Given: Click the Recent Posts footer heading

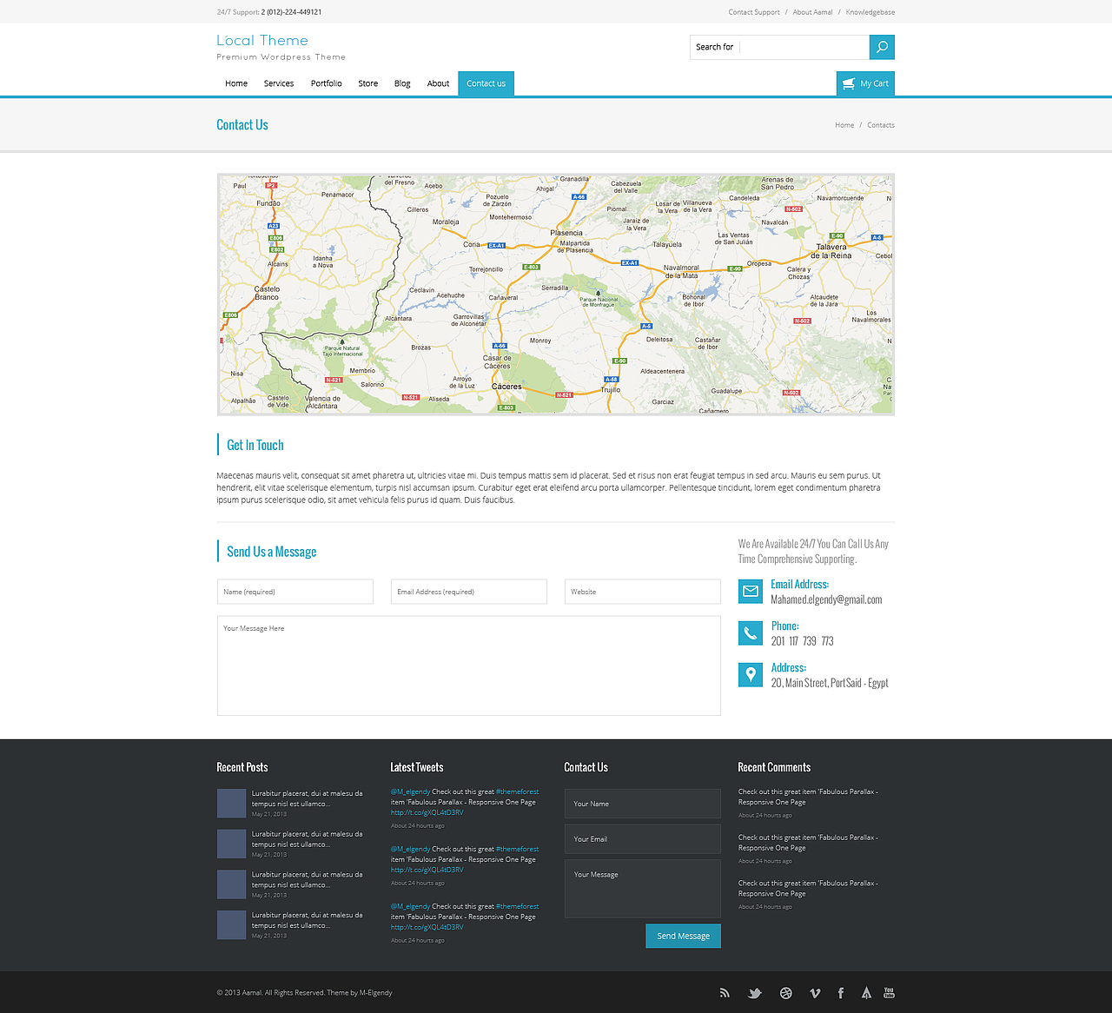Looking at the screenshot, I should 242,767.
